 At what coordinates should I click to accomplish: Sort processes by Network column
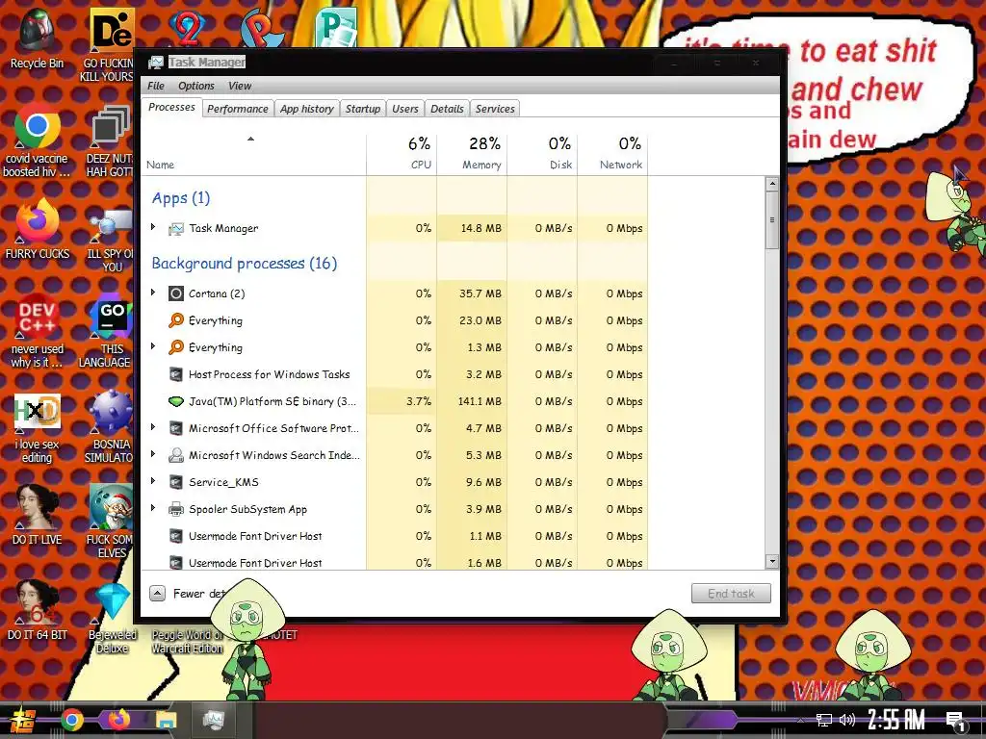tap(613, 153)
